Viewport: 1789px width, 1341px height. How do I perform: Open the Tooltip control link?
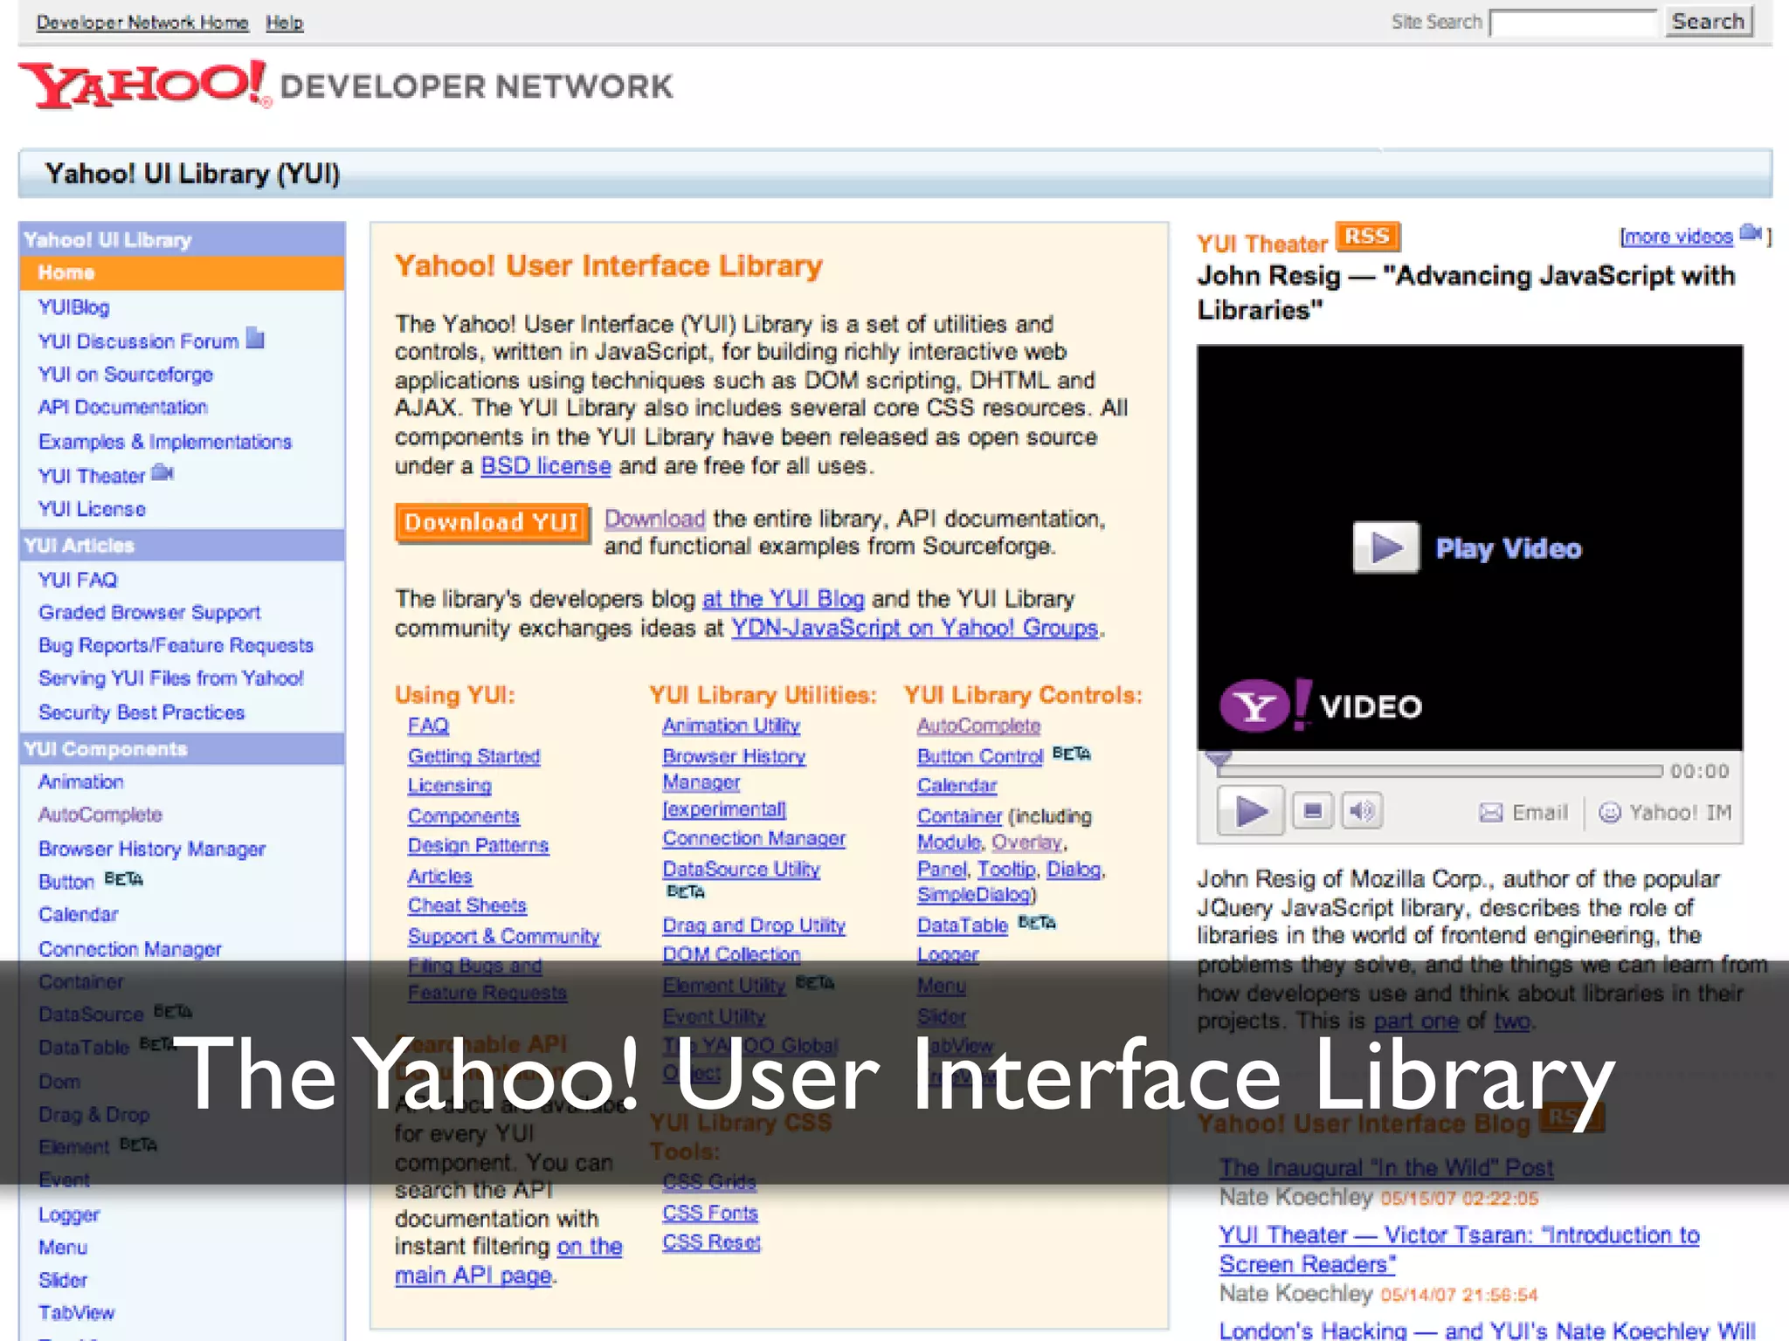tap(1006, 870)
